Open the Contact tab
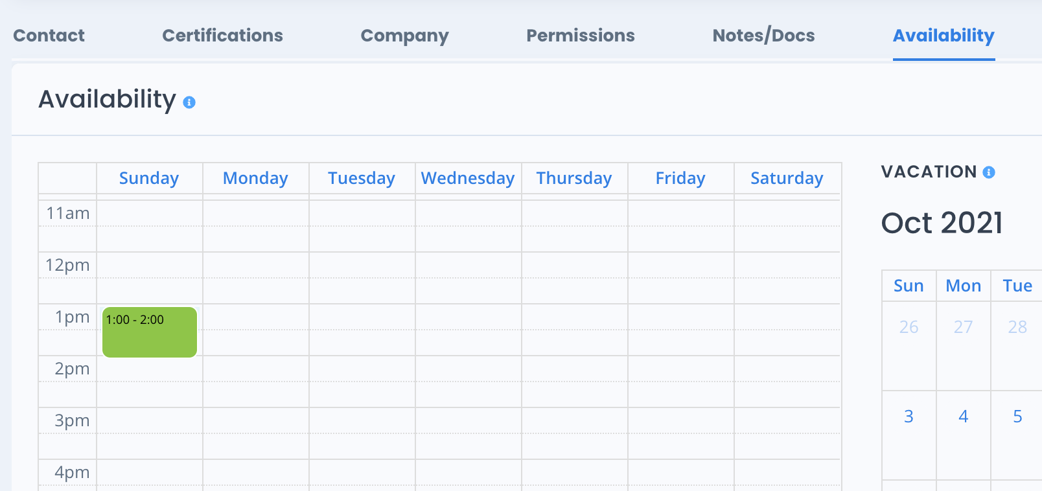The image size is (1042, 491). pyautogui.click(x=49, y=36)
